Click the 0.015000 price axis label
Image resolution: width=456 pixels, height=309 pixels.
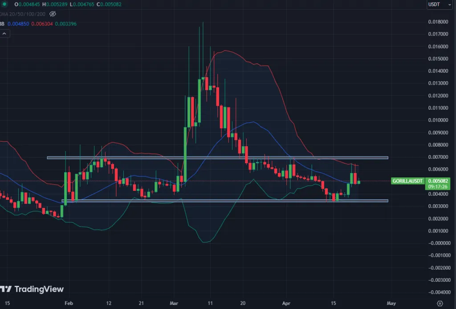pos(438,59)
